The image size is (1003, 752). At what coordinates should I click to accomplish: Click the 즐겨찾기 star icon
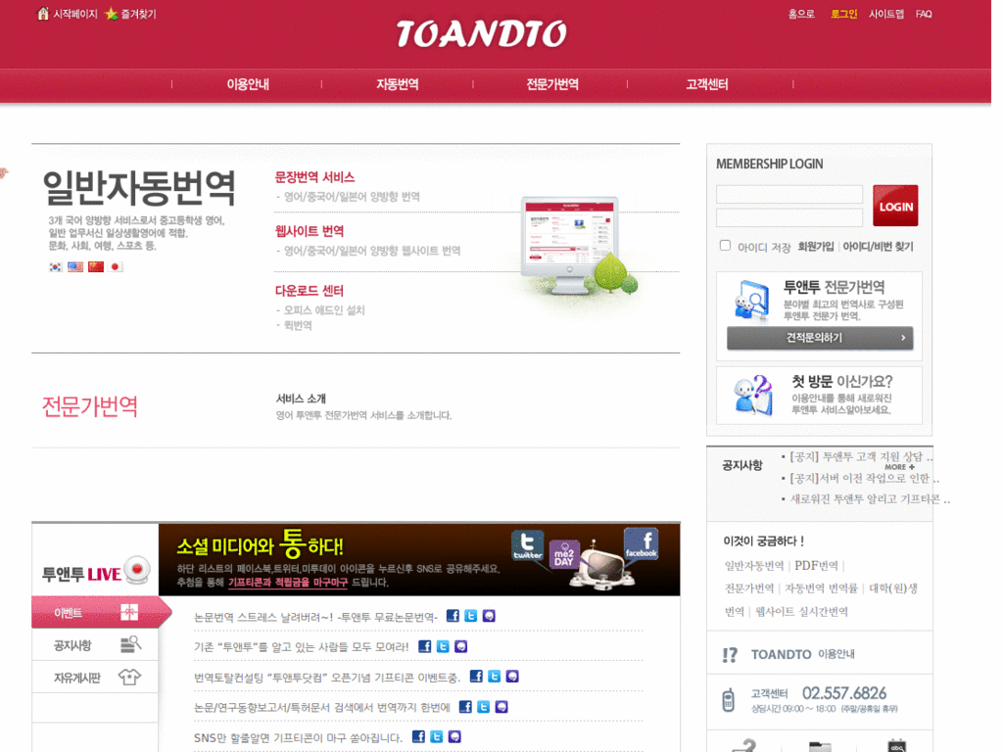tap(112, 14)
